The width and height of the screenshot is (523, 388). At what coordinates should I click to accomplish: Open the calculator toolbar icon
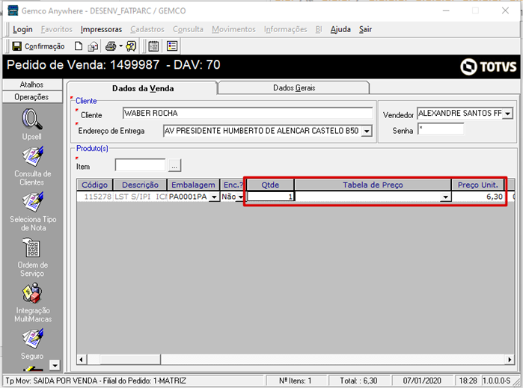153,46
